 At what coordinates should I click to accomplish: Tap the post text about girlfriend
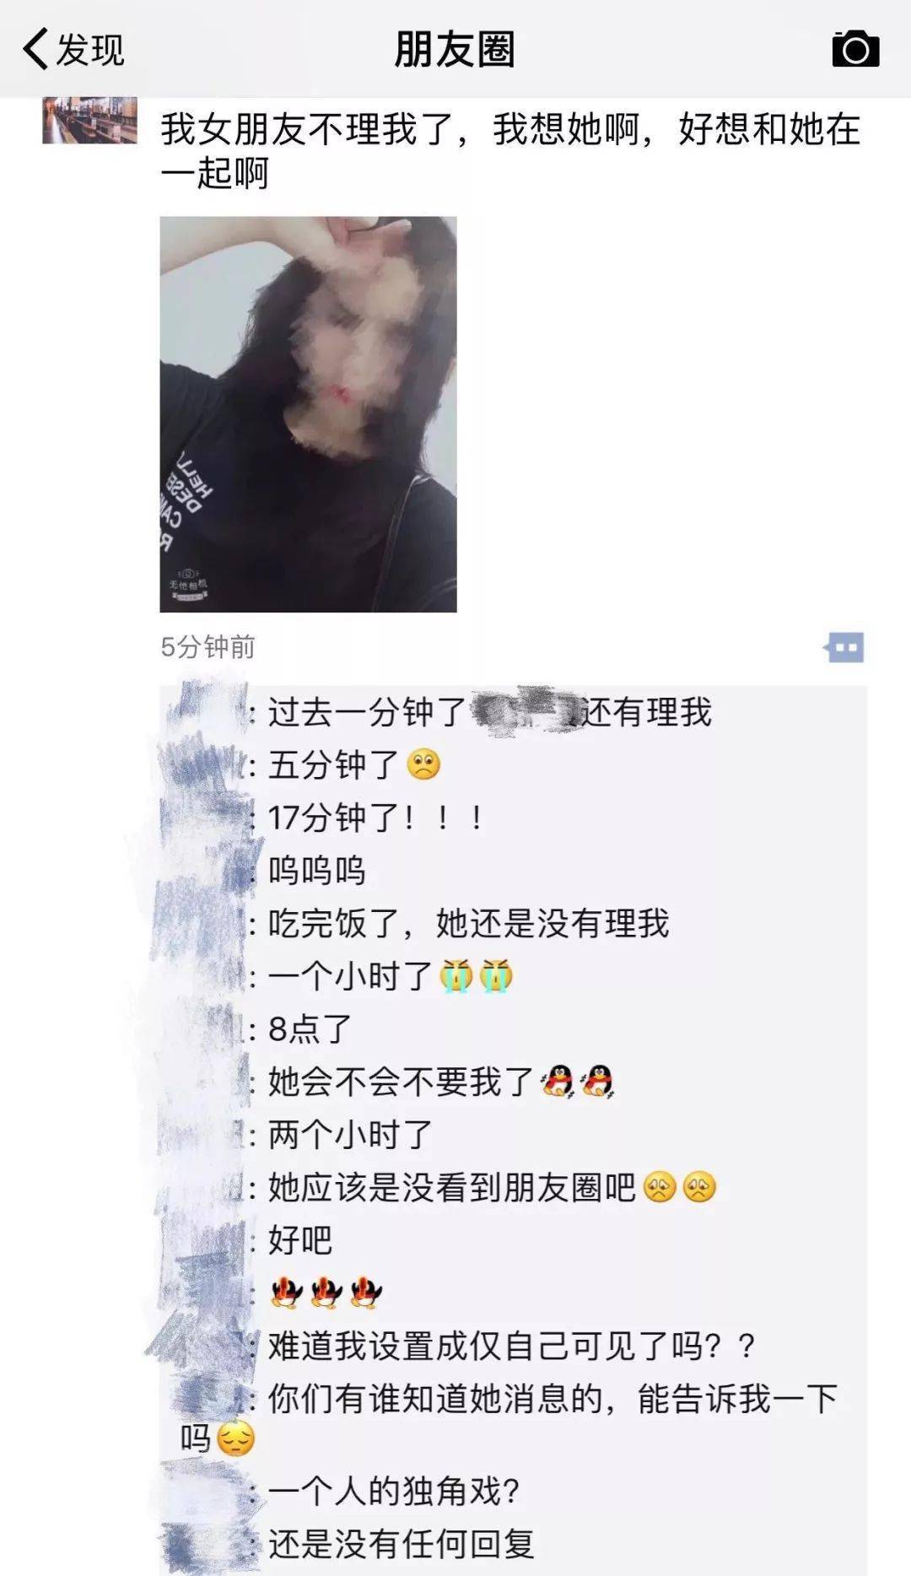pyautogui.click(x=510, y=151)
